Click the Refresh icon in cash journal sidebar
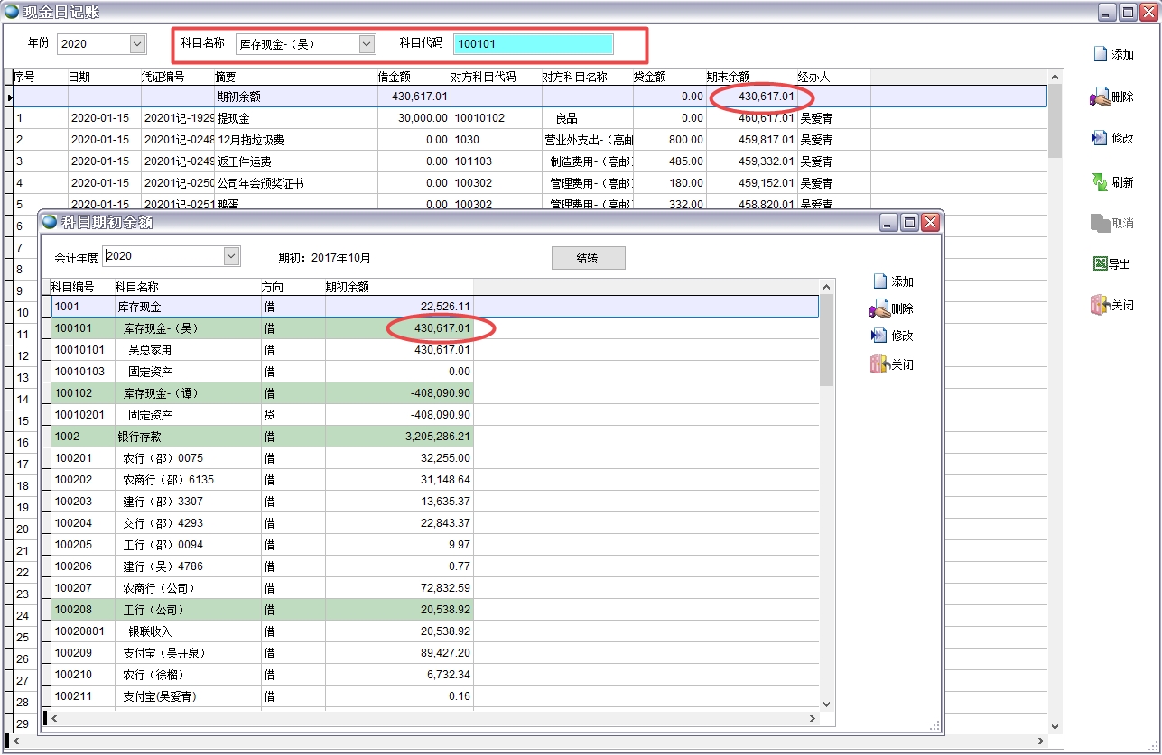The width and height of the screenshot is (1162, 755). [1100, 181]
